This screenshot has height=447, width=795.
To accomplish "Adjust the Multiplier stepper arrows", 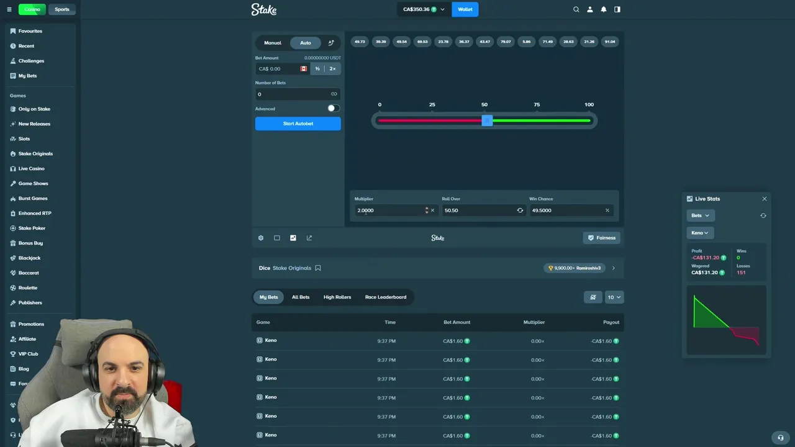I will [x=427, y=210].
